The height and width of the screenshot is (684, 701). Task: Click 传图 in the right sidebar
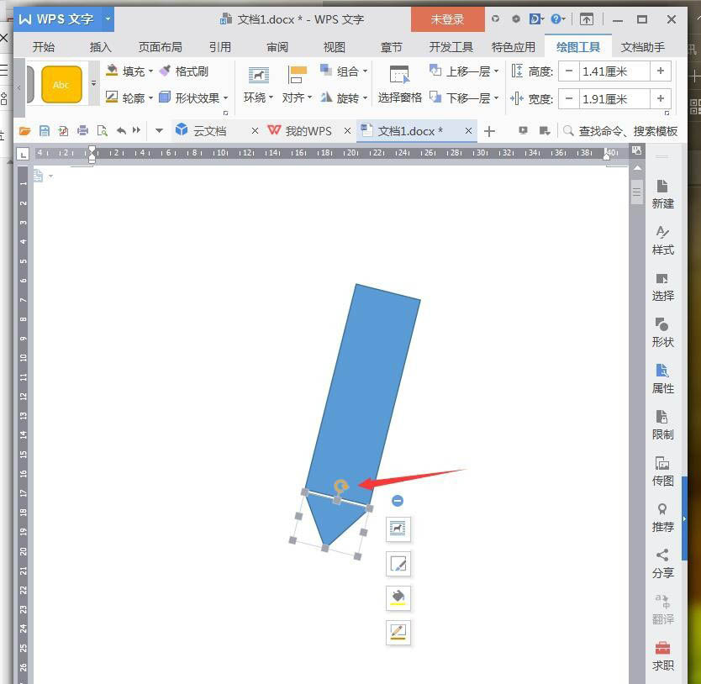coord(662,471)
